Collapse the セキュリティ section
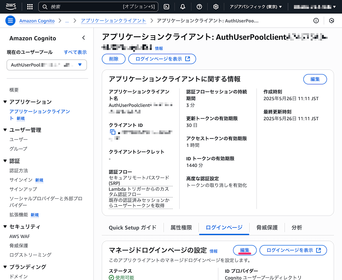This screenshot has width=342, height=280. (x=5, y=227)
